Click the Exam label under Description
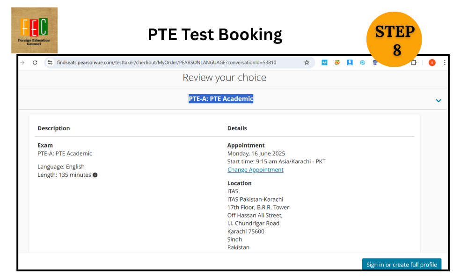468x280 pixels. tap(45, 145)
